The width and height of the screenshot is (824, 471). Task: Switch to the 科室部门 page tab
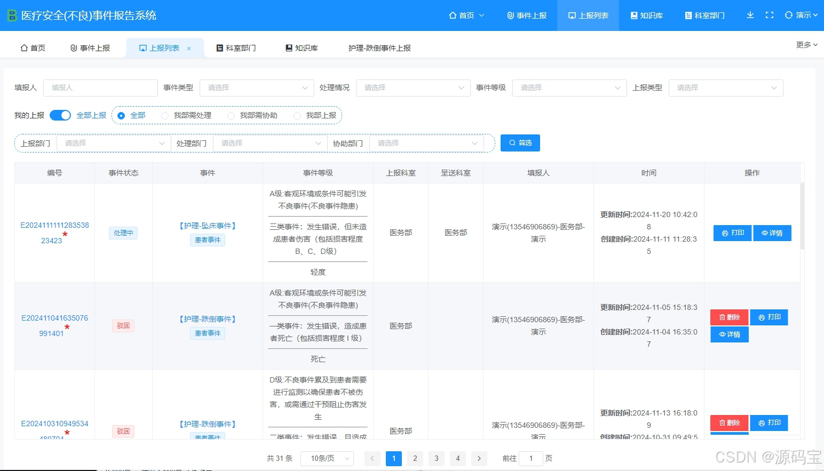pyautogui.click(x=236, y=48)
